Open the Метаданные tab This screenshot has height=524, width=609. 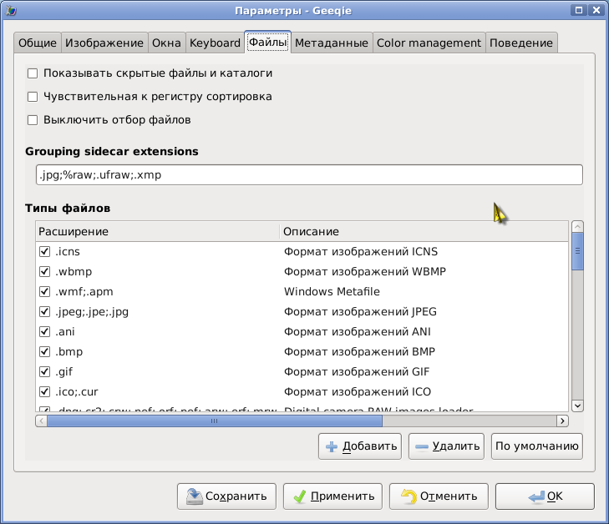(332, 43)
